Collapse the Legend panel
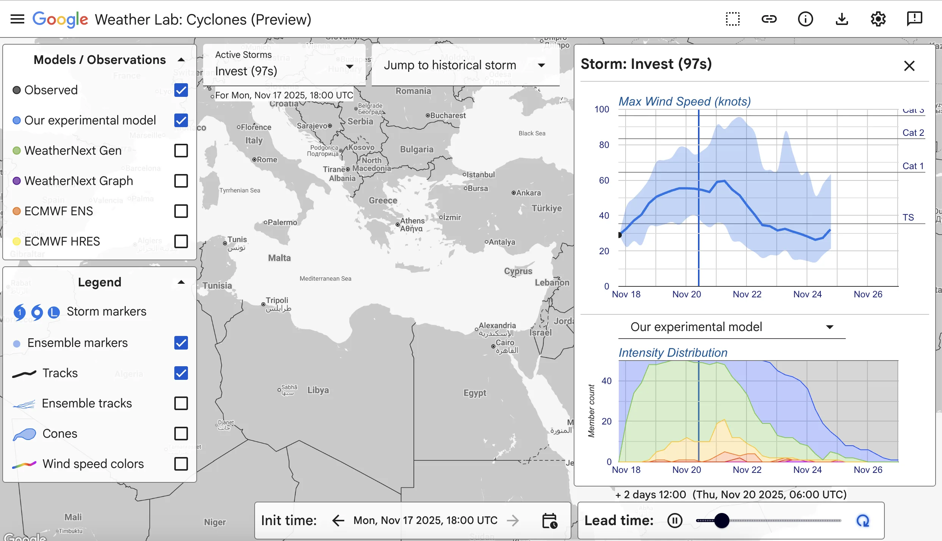 click(181, 282)
